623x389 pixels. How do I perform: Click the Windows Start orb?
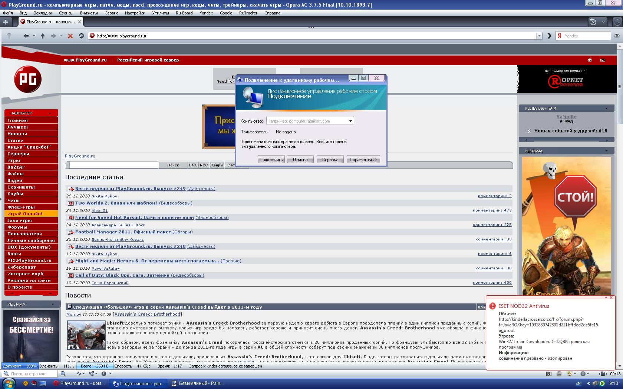click(9, 383)
